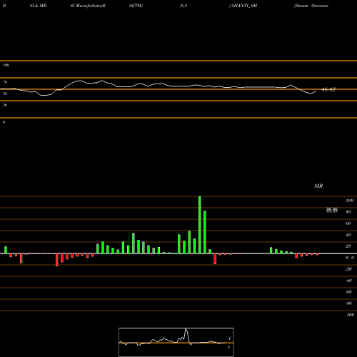Click the MR axis label -40
This screenshot has width=357, height=357.
tap(348, 281)
